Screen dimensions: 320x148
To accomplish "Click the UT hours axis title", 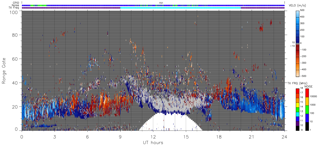I will [153, 143].
